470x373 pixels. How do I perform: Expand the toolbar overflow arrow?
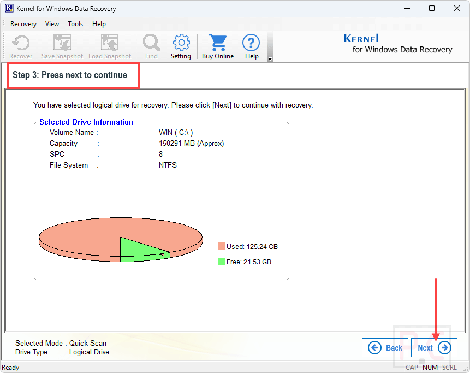point(270,58)
